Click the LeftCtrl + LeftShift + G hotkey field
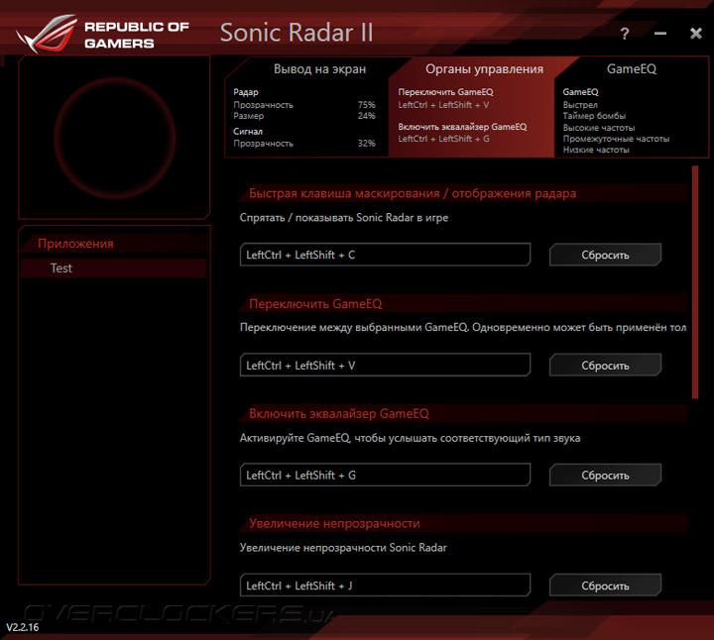Screen dimensions: 714x640 coord(385,475)
